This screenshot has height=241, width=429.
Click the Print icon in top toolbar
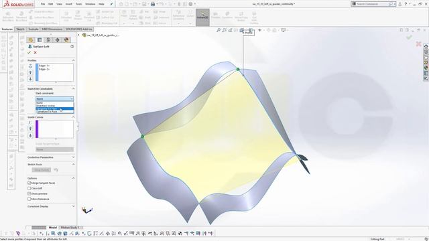pos(153,4)
